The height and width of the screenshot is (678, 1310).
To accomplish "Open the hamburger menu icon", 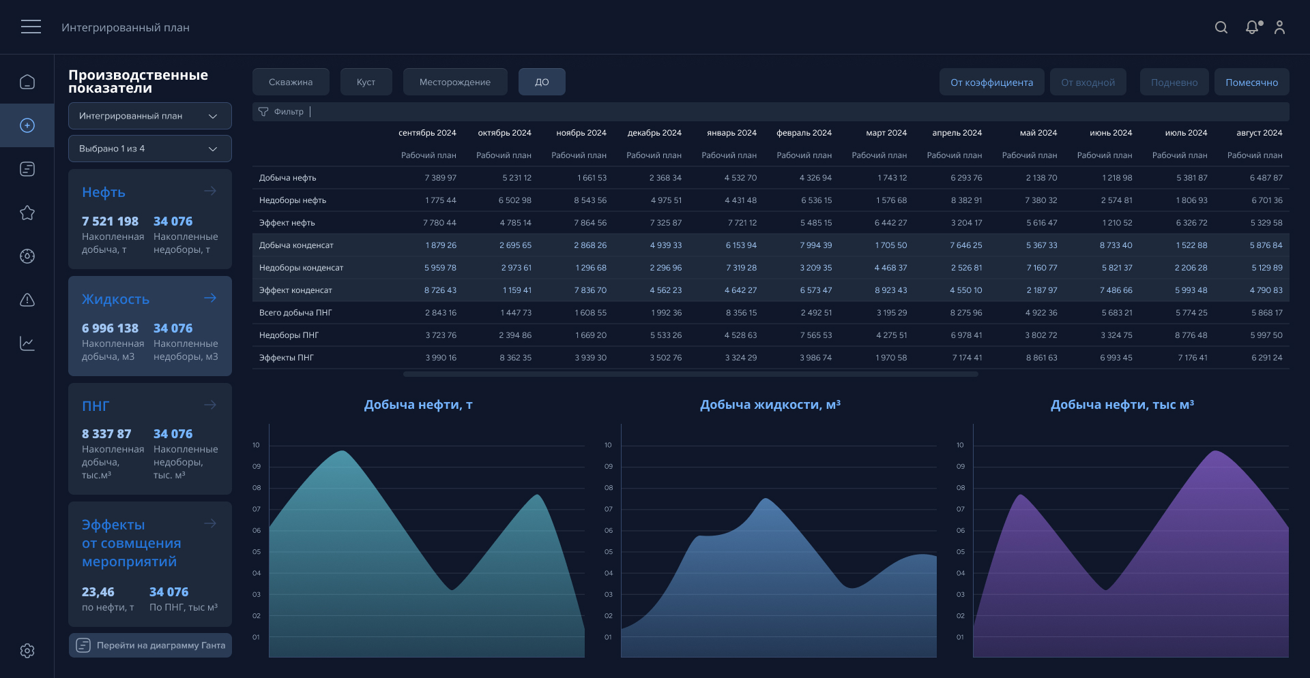I will tap(31, 27).
